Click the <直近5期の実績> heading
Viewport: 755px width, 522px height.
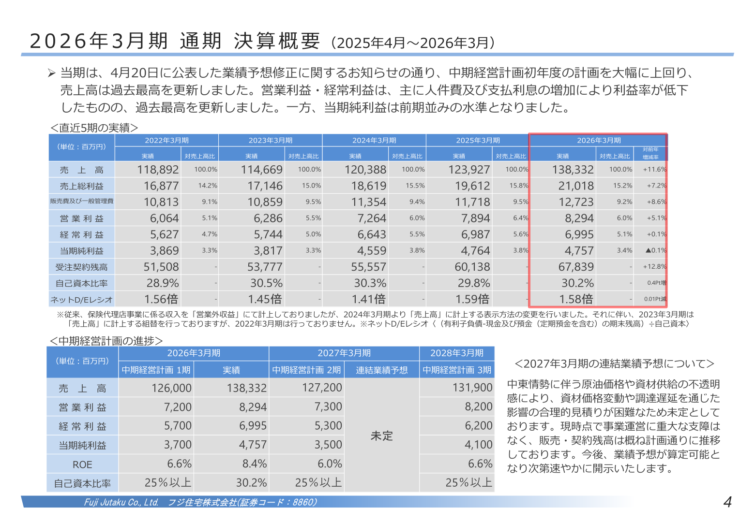coord(94,128)
